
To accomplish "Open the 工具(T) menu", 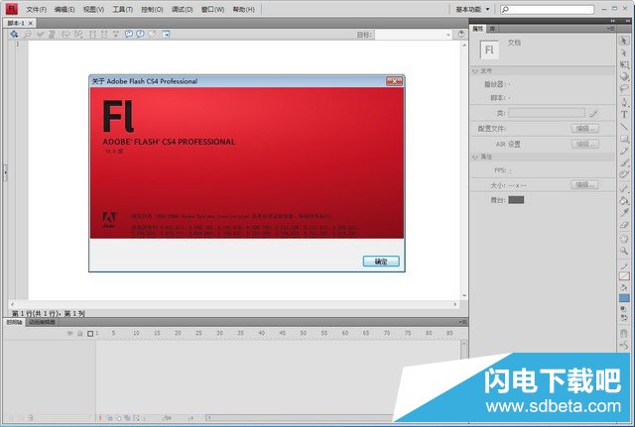I will pos(123,9).
